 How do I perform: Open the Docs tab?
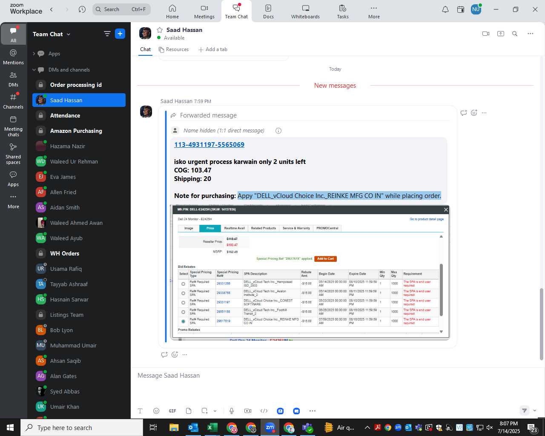pos(268,11)
